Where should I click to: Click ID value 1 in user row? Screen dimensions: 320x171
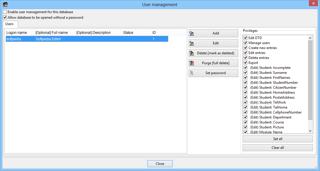[154, 39]
